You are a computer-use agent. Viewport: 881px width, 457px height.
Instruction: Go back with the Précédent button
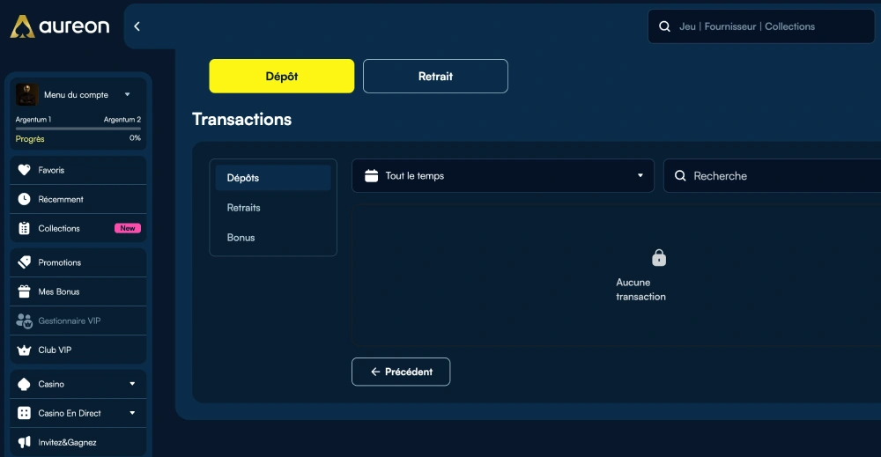[401, 372]
